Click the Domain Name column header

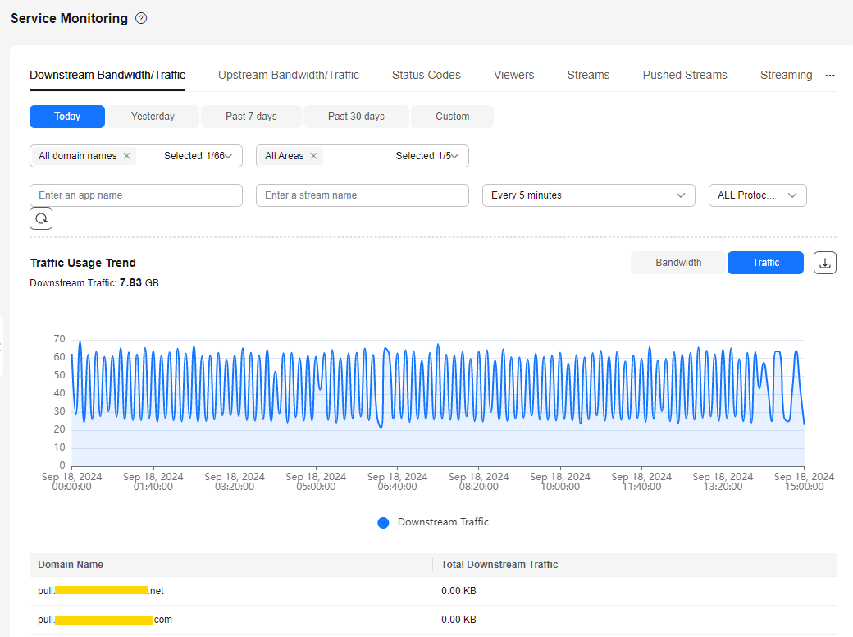[x=71, y=565]
